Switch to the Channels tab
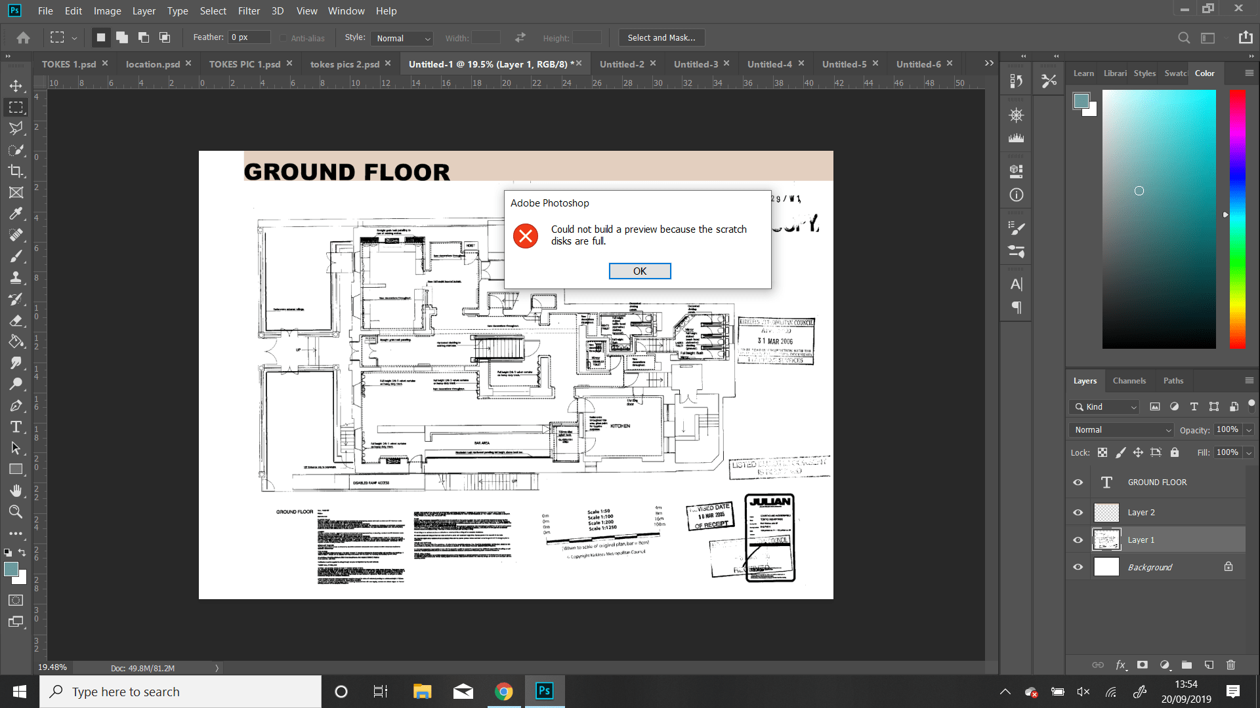Viewport: 1260px width, 708px height. (1129, 380)
